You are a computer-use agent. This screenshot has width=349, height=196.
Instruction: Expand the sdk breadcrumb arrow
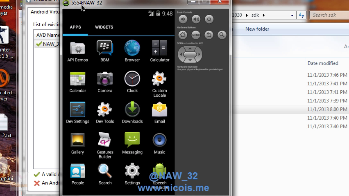pyautogui.click(x=264, y=16)
